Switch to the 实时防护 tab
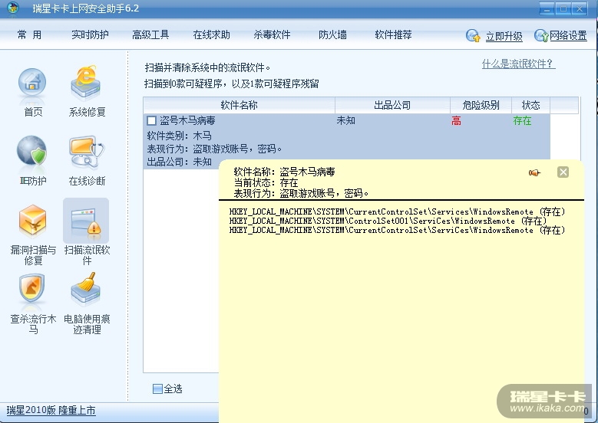 pos(90,35)
